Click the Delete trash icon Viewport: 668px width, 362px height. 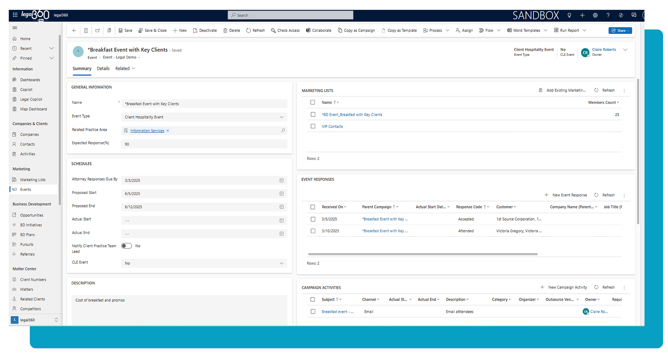click(231, 31)
